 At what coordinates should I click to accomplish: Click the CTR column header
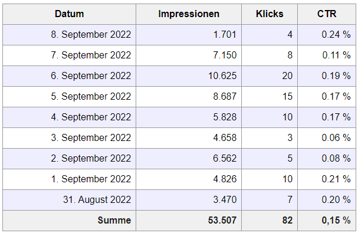tap(327, 14)
